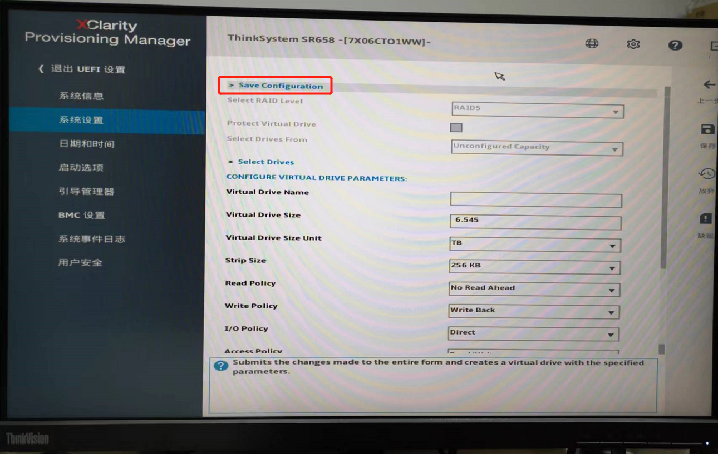Open the Virtual Drive Size Unit dropdown
Image resolution: width=718 pixels, height=454 pixels.
[x=535, y=244]
